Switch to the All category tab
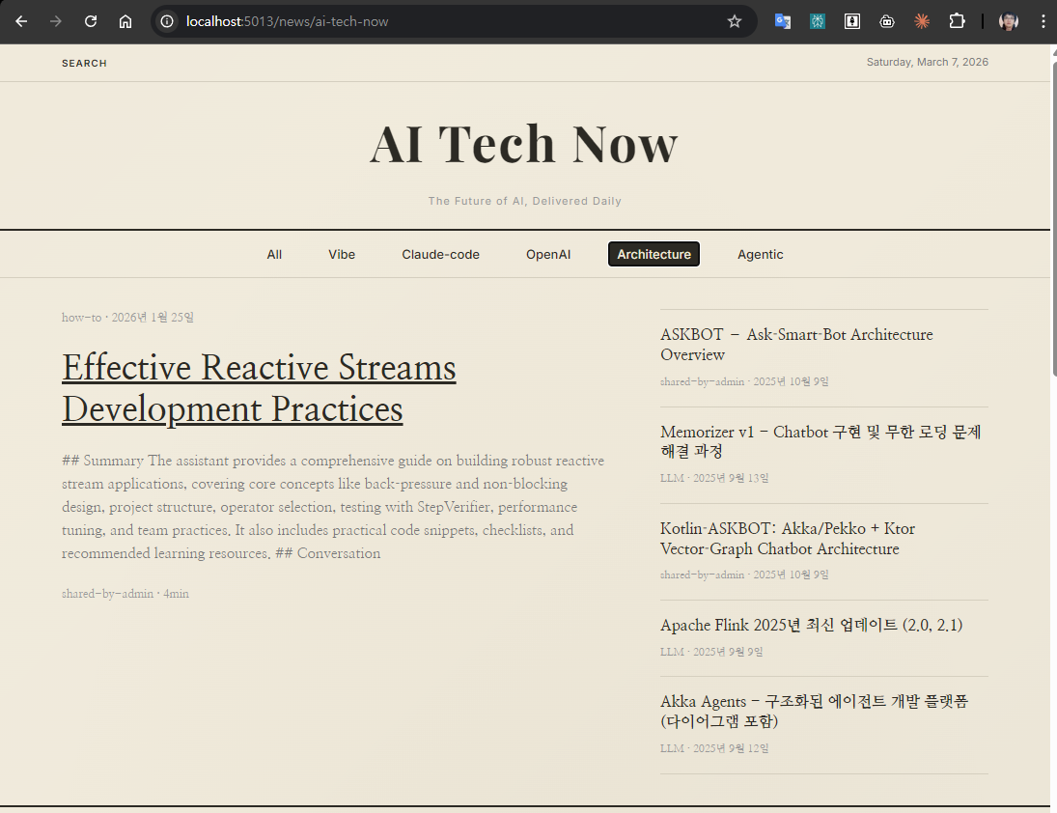This screenshot has width=1057, height=813. (x=274, y=254)
